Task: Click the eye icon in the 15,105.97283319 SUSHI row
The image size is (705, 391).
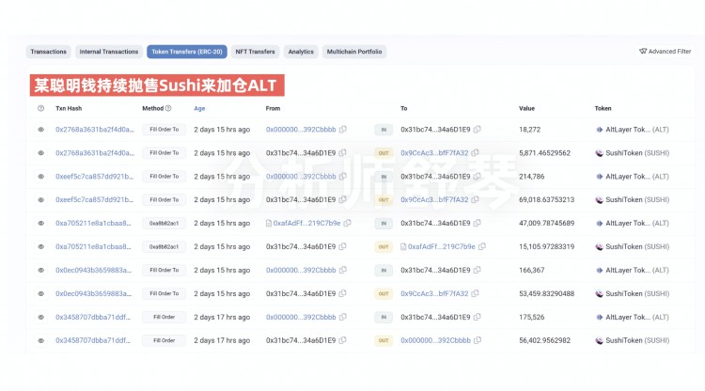Action: pyautogui.click(x=41, y=247)
